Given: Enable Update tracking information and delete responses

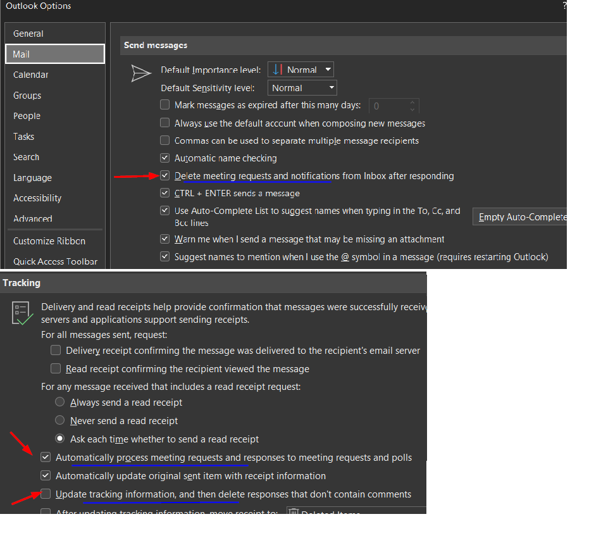Looking at the screenshot, I should [x=46, y=494].
